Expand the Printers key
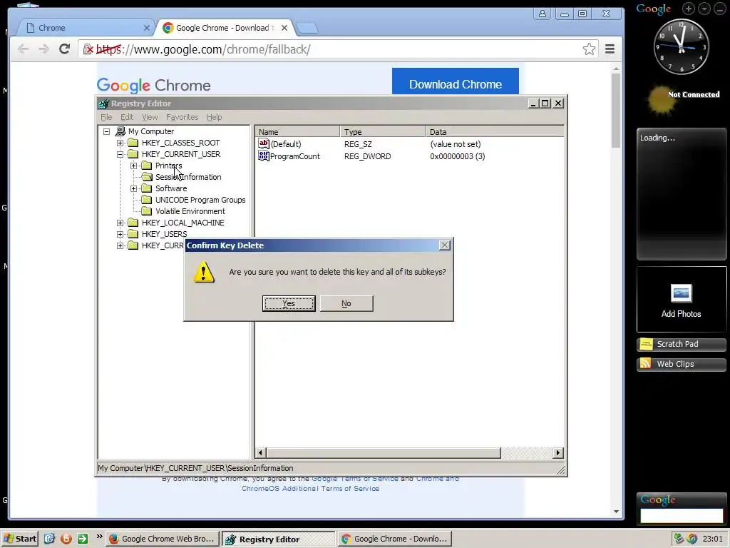This screenshot has width=730, height=548. 133,166
